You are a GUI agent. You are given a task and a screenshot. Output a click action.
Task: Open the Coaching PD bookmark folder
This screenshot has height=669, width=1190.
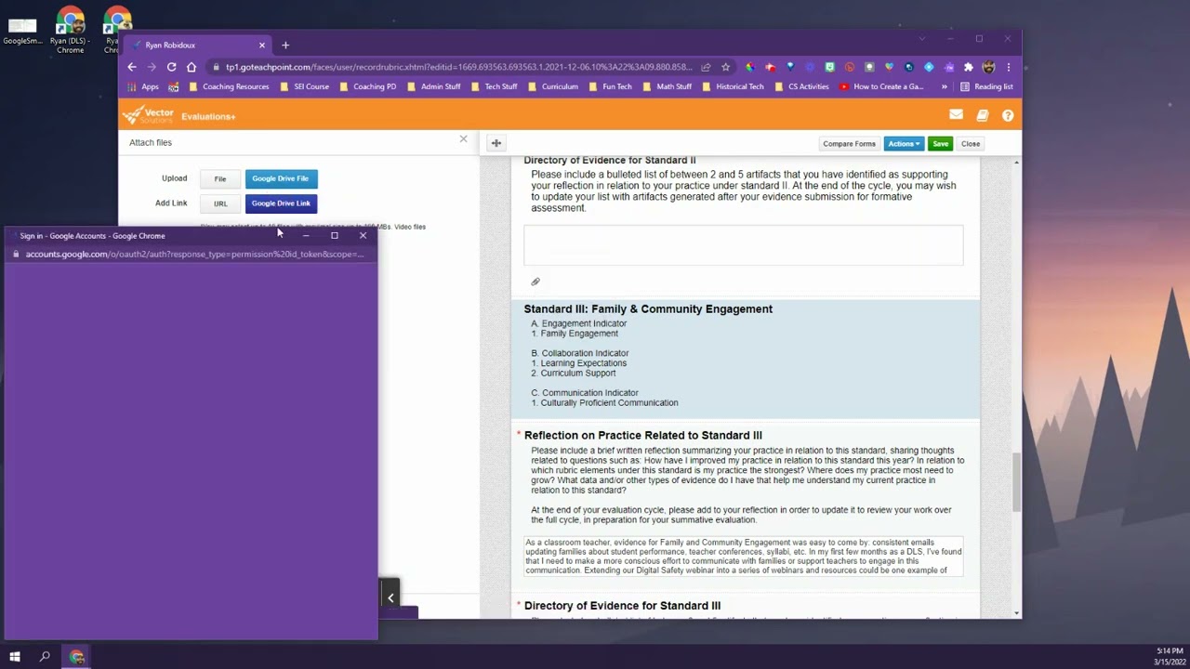pos(368,86)
